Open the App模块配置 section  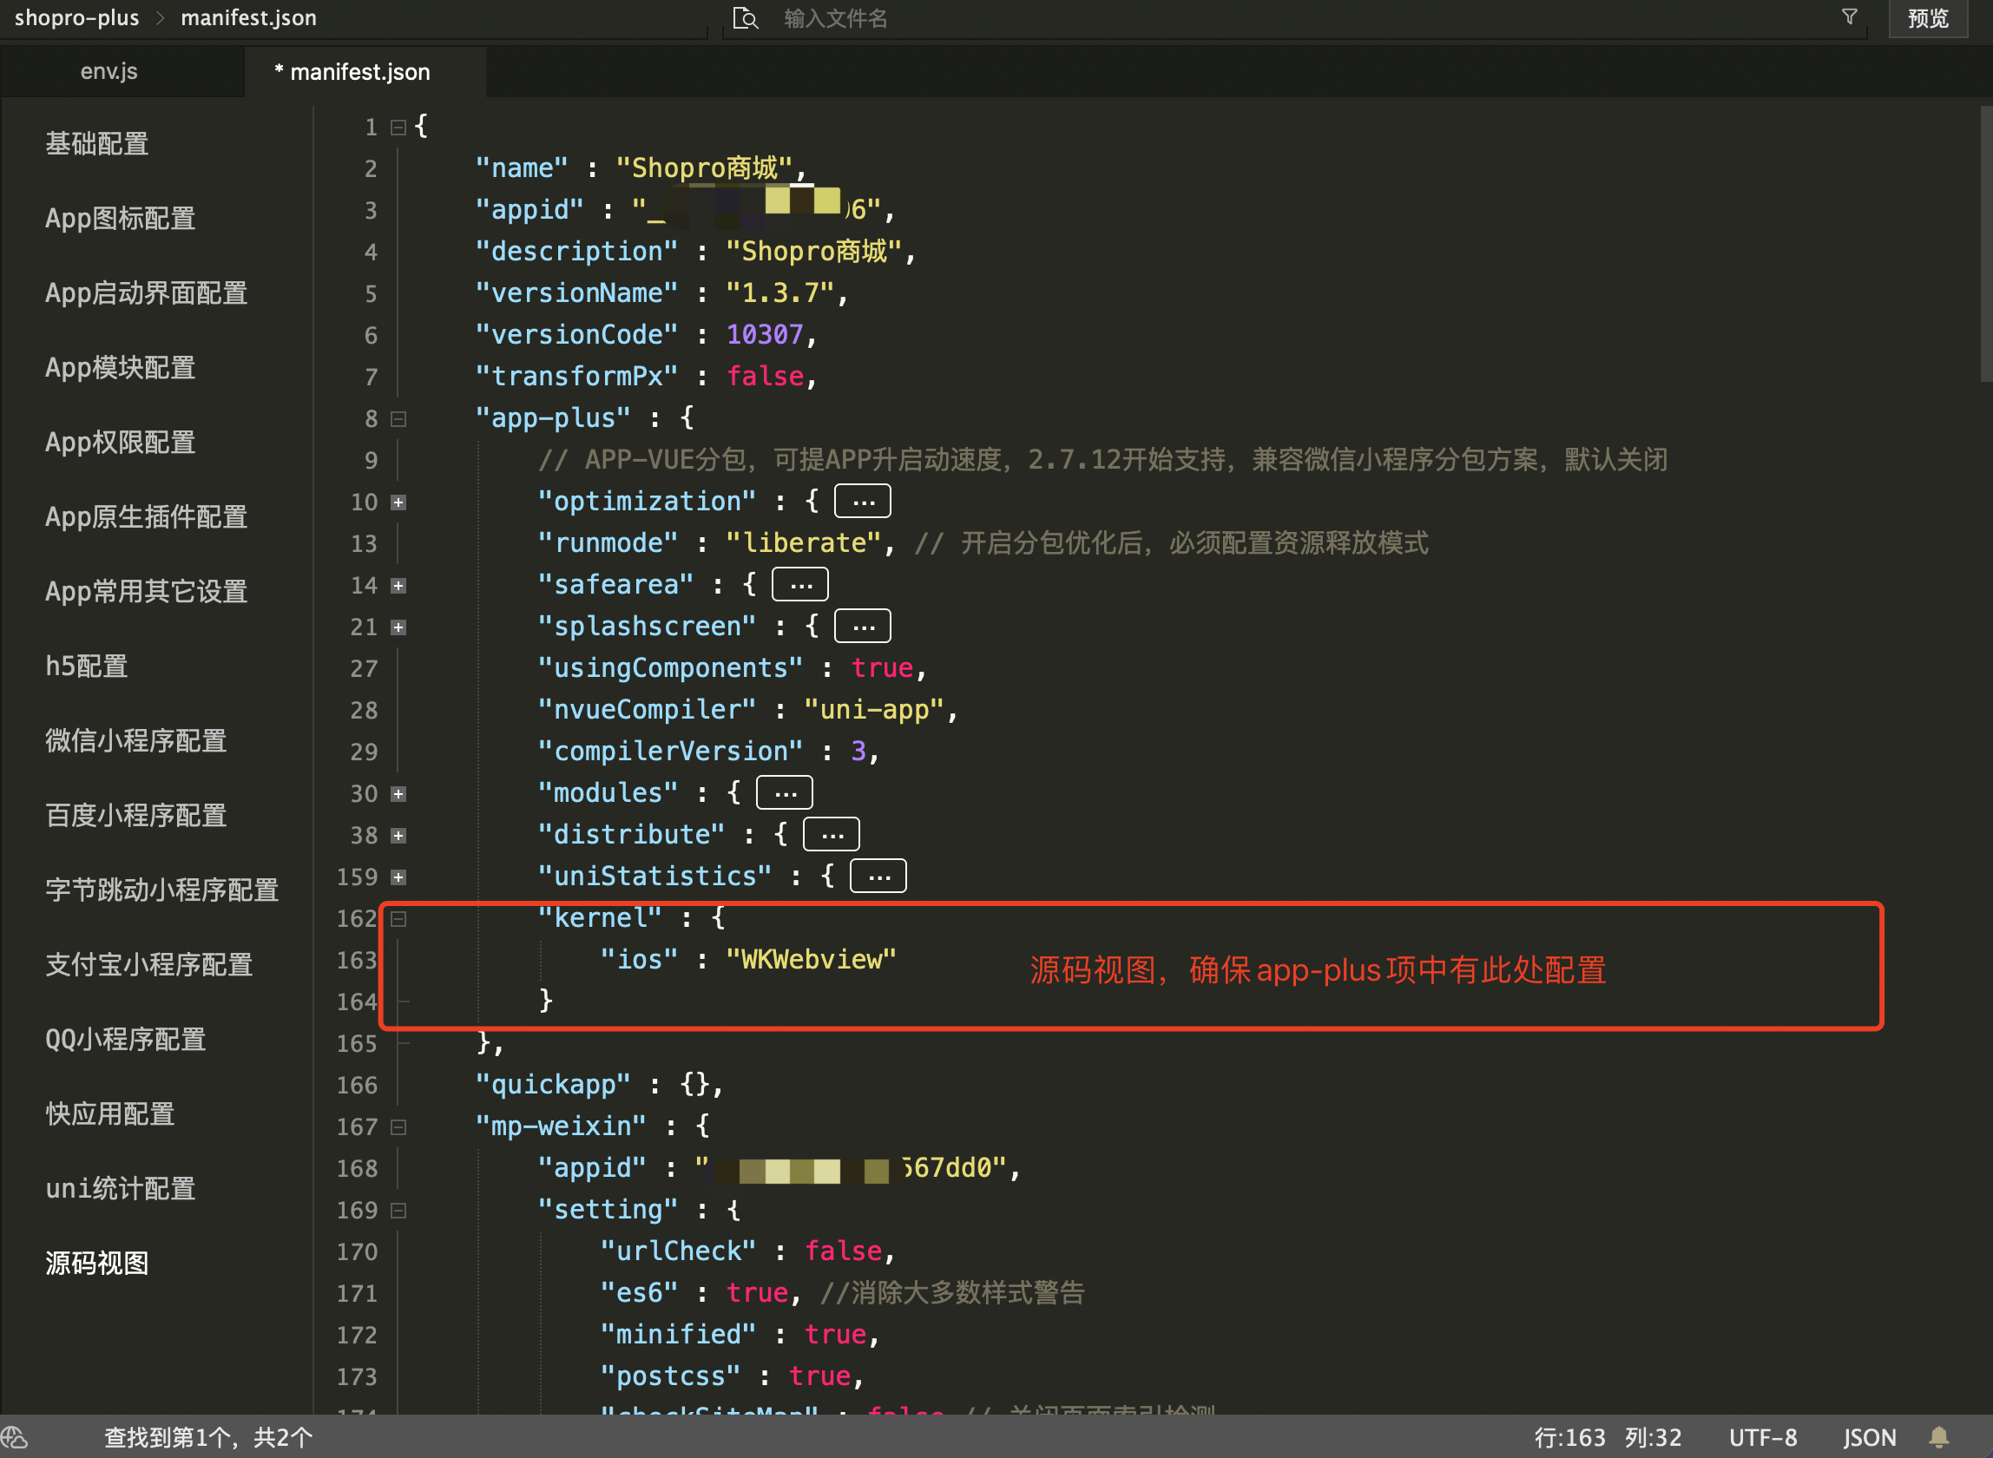[120, 367]
